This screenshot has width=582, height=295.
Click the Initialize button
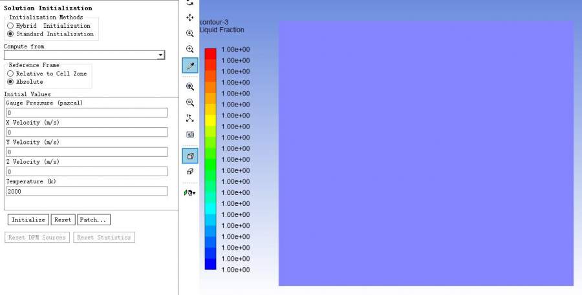[x=28, y=219]
